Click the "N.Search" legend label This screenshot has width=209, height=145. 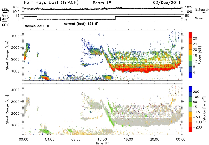click(x=202, y=10)
